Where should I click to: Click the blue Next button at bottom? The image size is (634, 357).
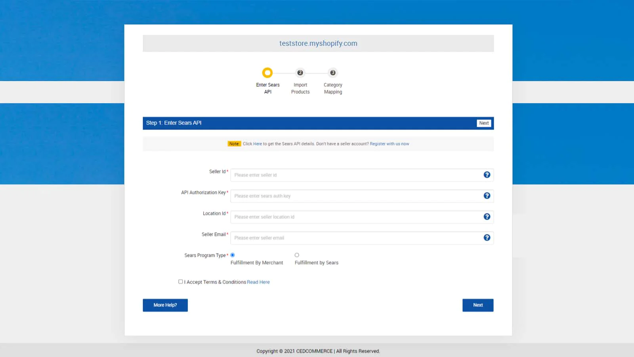tap(478, 305)
